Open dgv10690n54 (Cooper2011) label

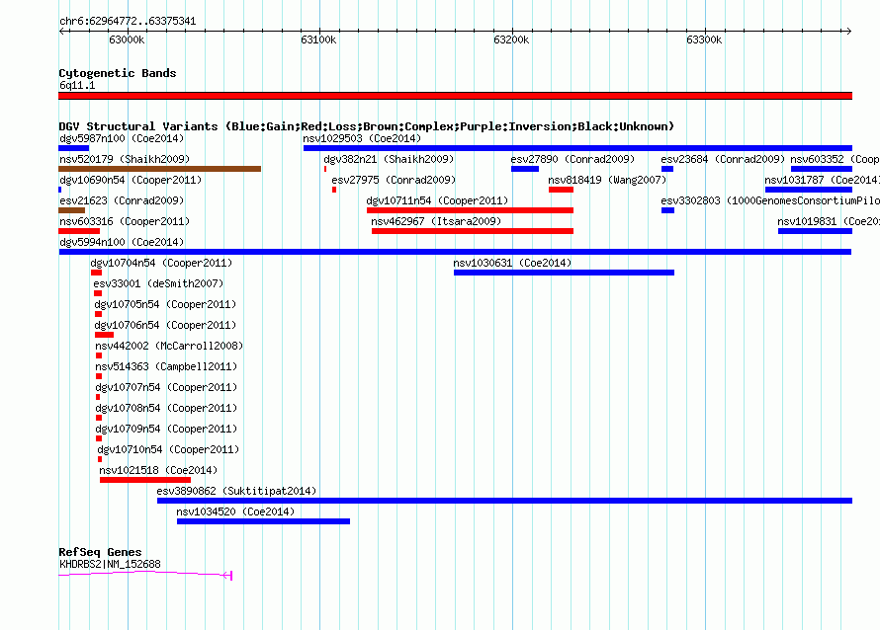click(131, 180)
